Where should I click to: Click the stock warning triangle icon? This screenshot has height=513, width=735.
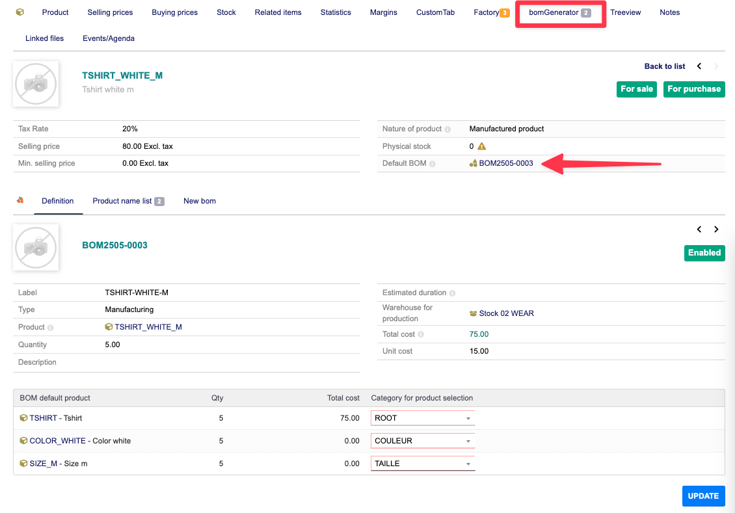click(x=481, y=146)
